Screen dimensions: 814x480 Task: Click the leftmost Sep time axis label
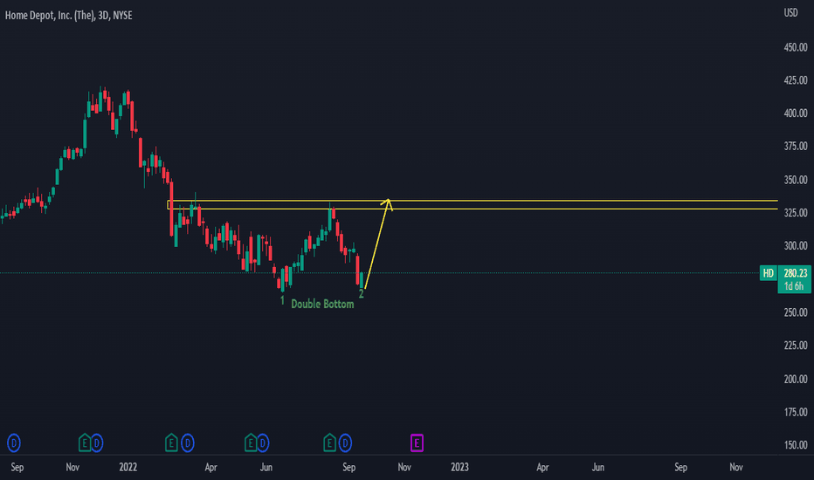click(17, 467)
